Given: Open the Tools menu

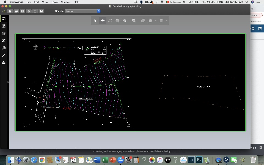Looking at the screenshot, I should [x=54, y=2].
